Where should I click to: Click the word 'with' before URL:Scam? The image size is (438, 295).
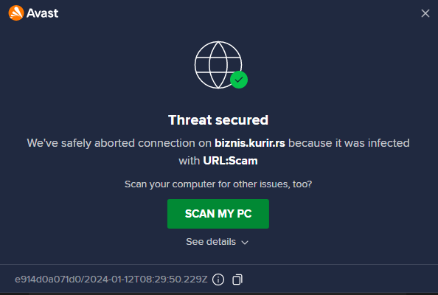tap(189, 161)
